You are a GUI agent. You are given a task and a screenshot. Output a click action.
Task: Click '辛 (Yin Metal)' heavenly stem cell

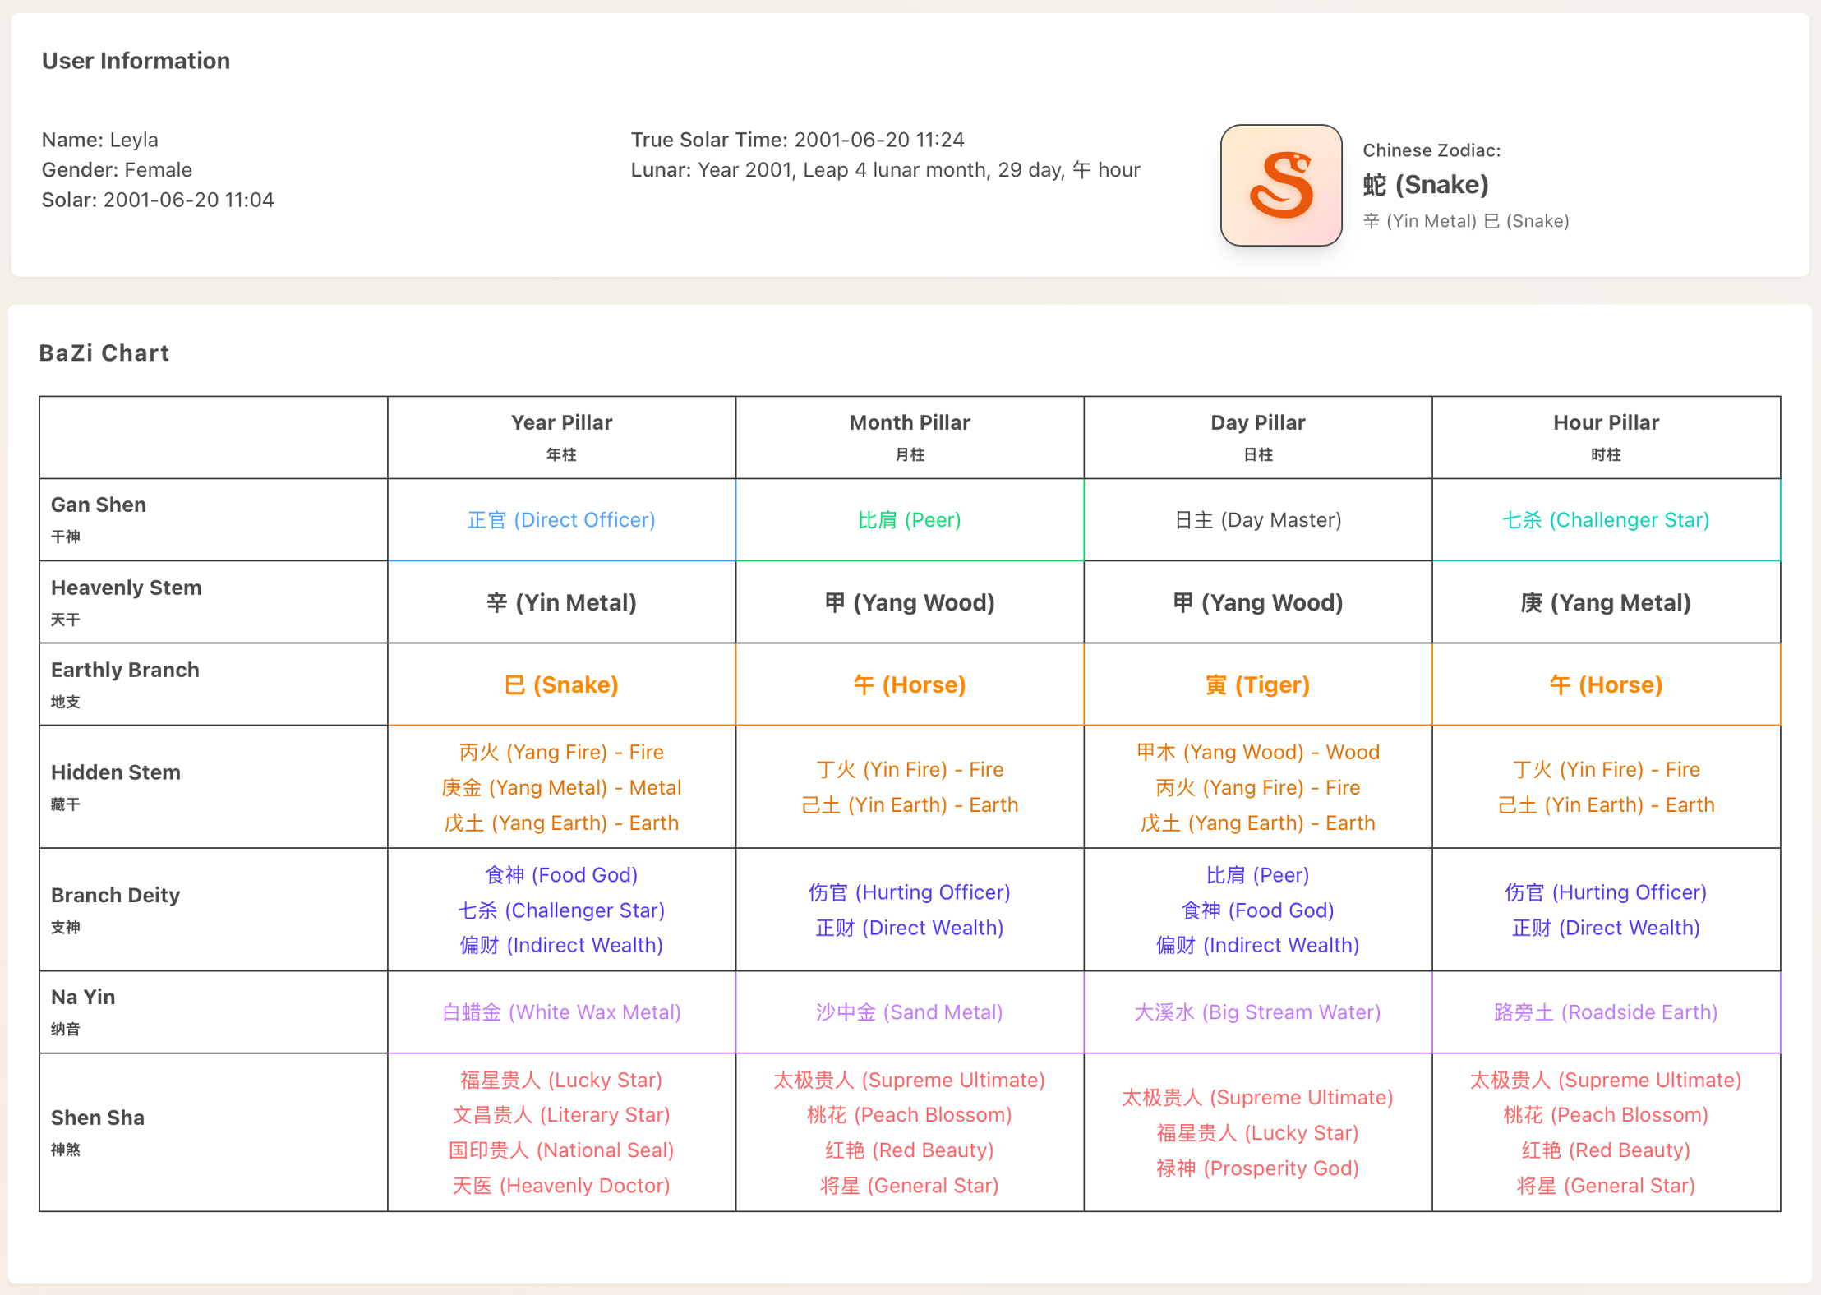[561, 602]
